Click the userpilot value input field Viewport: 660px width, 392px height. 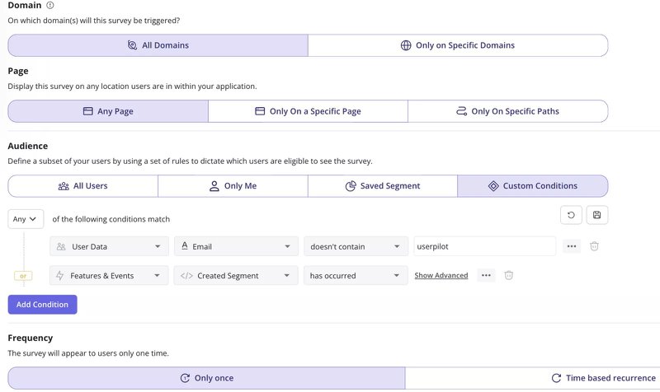[484, 246]
